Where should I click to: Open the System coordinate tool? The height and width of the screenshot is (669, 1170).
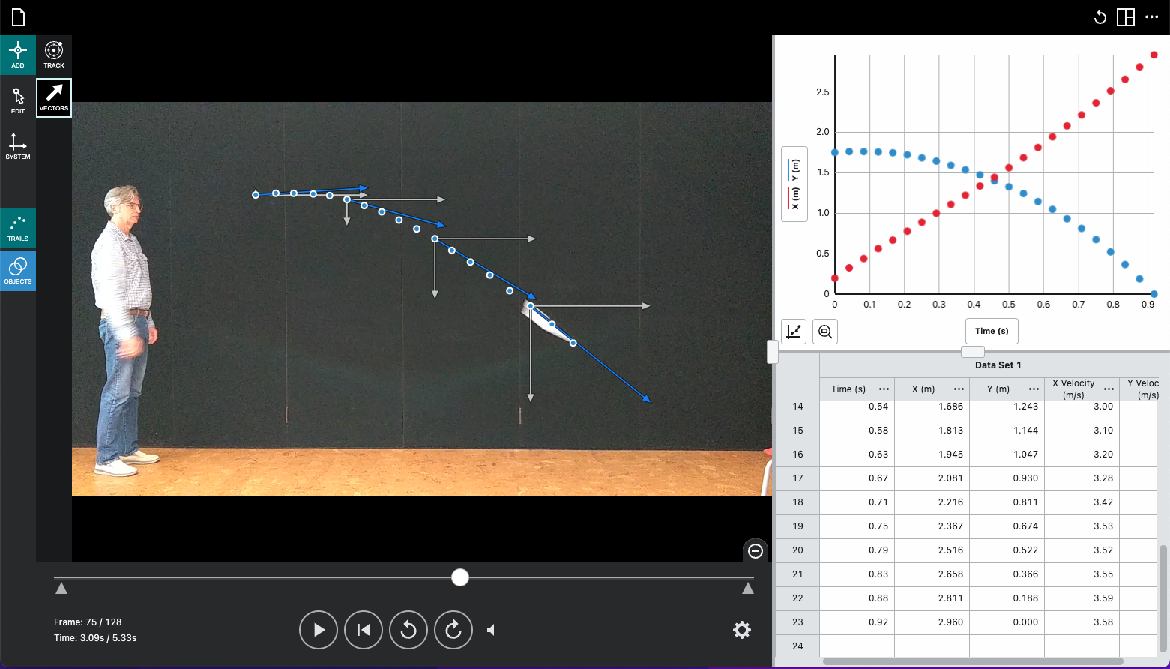coord(18,146)
